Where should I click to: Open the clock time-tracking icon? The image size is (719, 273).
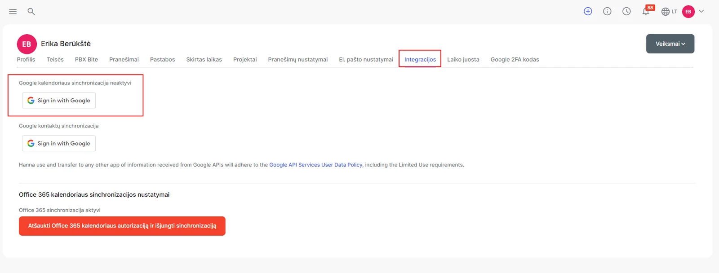pyautogui.click(x=626, y=12)
